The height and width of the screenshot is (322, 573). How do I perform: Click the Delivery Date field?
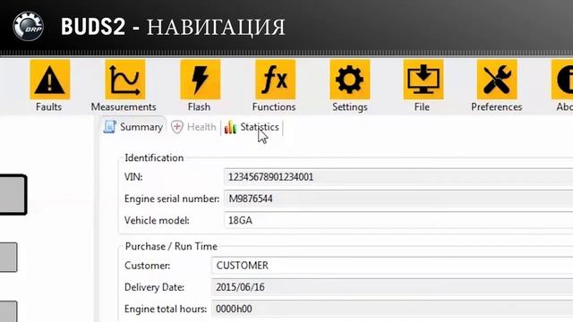click(x=392, y=287)
